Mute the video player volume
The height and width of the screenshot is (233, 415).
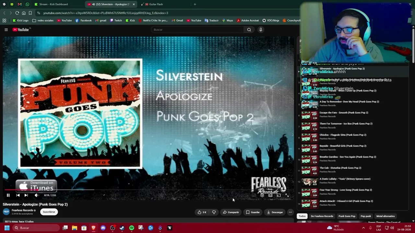click(x=36, y=195)
